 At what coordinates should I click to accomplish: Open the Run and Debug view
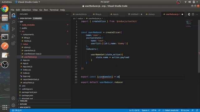[13, 36]
